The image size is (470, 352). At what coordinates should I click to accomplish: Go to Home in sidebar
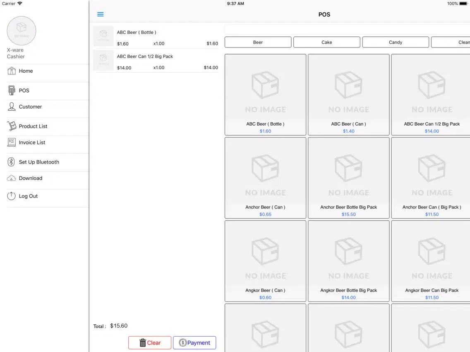pyautogui.click(x=48, y=71)
